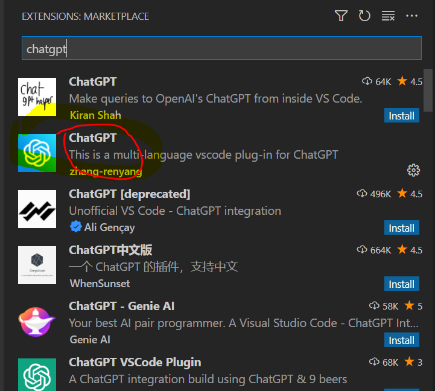The height and width of the screenshot is (391, 435).
Task: Click star rating of ChatGPT [deprecated]
Action: pyautogui.click(x=410, y=194)
